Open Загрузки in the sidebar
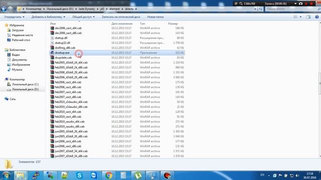321x180 pixels. tap(18, 30)
